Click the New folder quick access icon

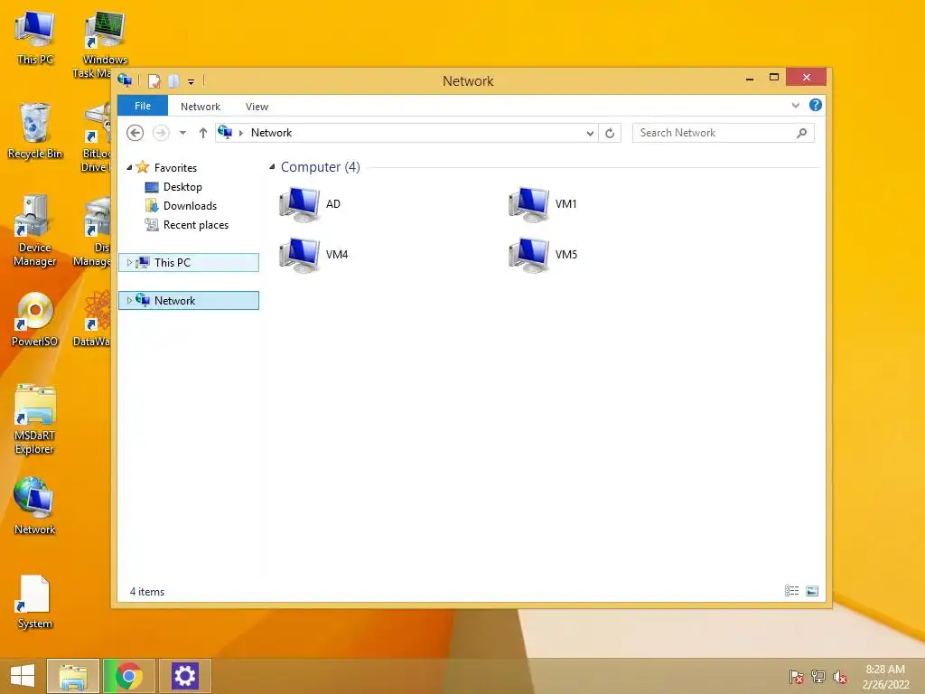[x=173, y=80]
